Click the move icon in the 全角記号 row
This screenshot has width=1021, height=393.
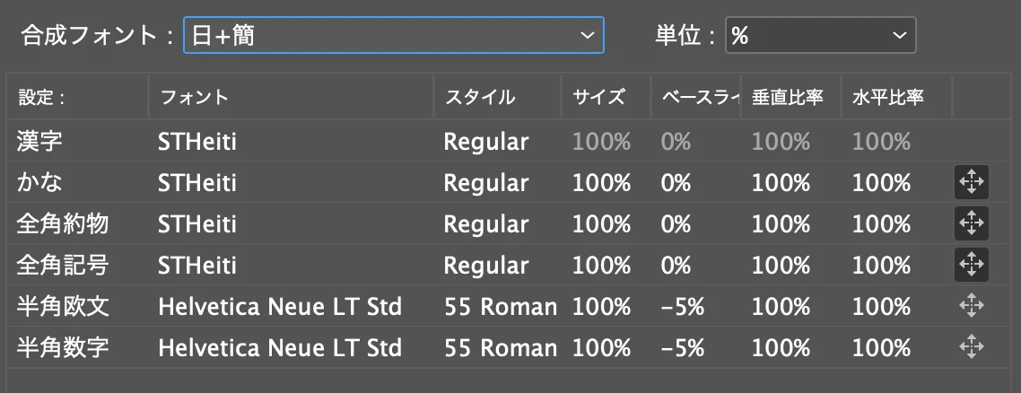971,264
